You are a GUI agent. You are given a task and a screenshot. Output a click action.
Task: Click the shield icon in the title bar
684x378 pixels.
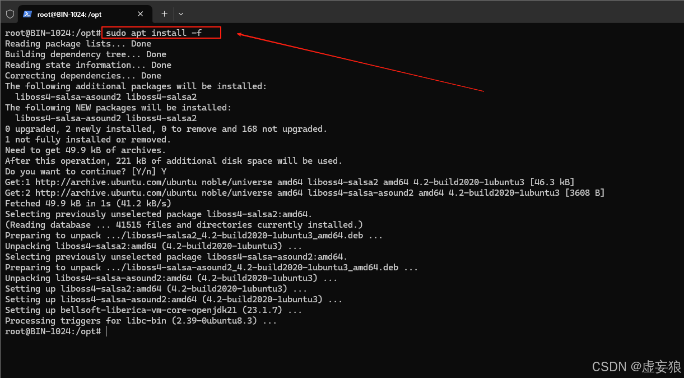point(10,13)
